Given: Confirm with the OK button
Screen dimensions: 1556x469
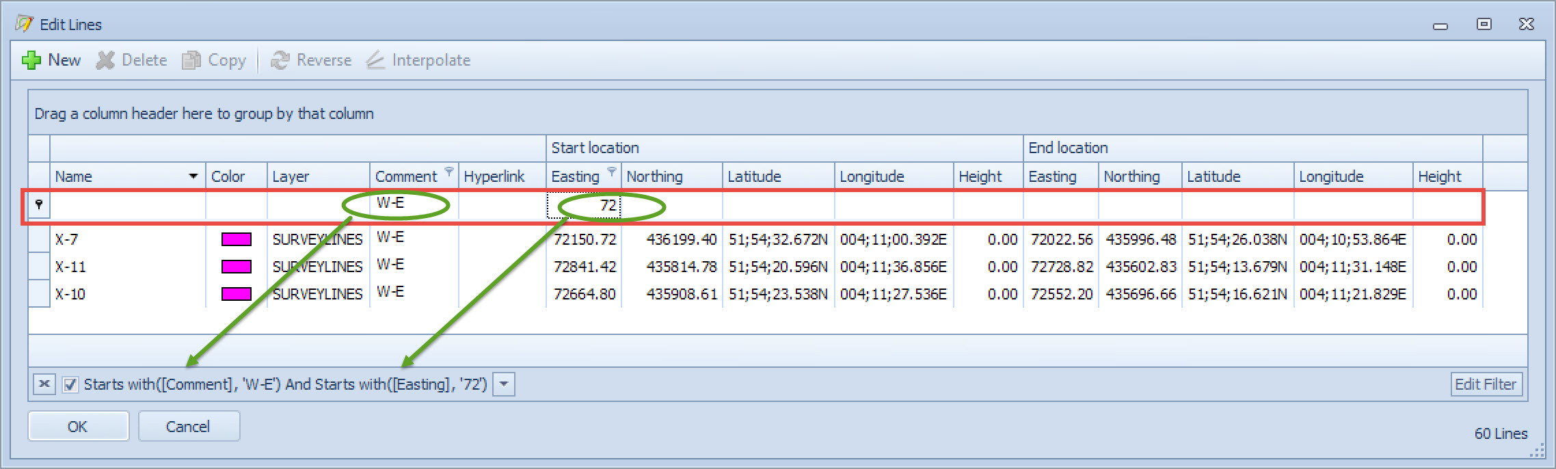Looking at the screenshot, I should [x=78, y=427].
